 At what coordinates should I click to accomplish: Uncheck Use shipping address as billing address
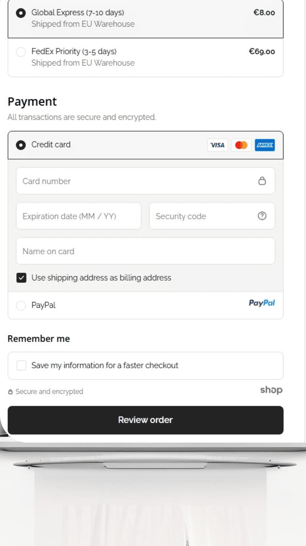pos(22,278)
